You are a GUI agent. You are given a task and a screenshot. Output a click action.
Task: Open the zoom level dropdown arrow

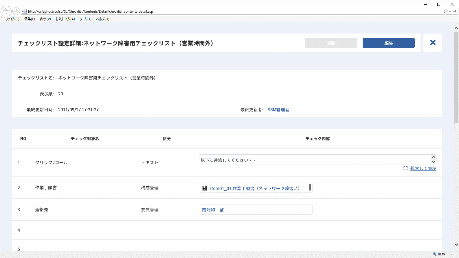pos(451,254)
